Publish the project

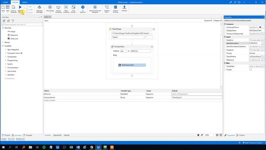coord(124,8)
